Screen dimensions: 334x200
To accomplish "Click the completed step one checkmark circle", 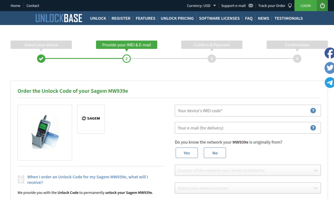I will pos(41,59).
